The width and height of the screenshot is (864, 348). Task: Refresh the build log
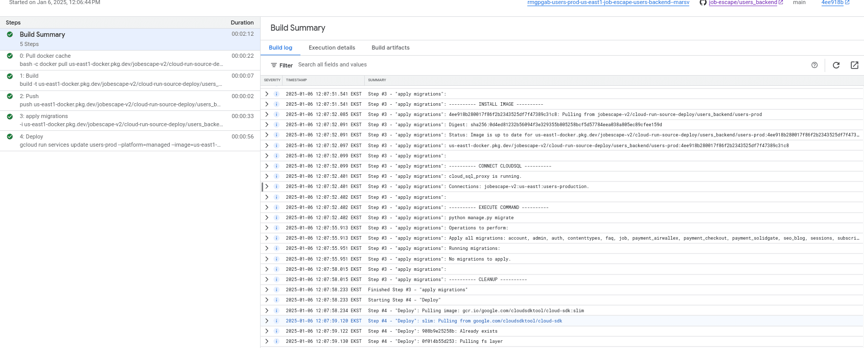836,65
